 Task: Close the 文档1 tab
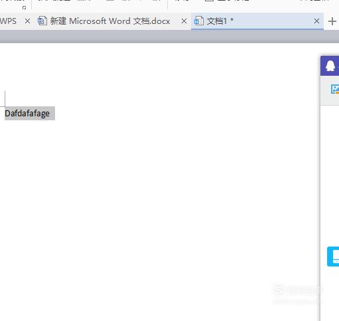click(x=316, y=21)
